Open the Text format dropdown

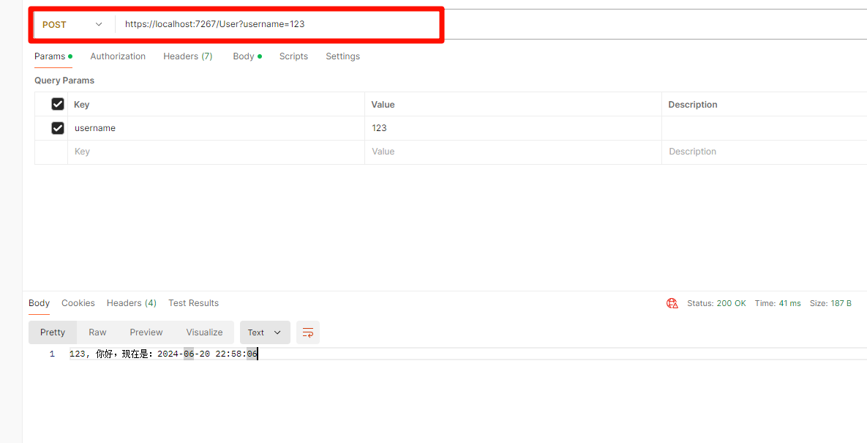[x=265, y=332]
